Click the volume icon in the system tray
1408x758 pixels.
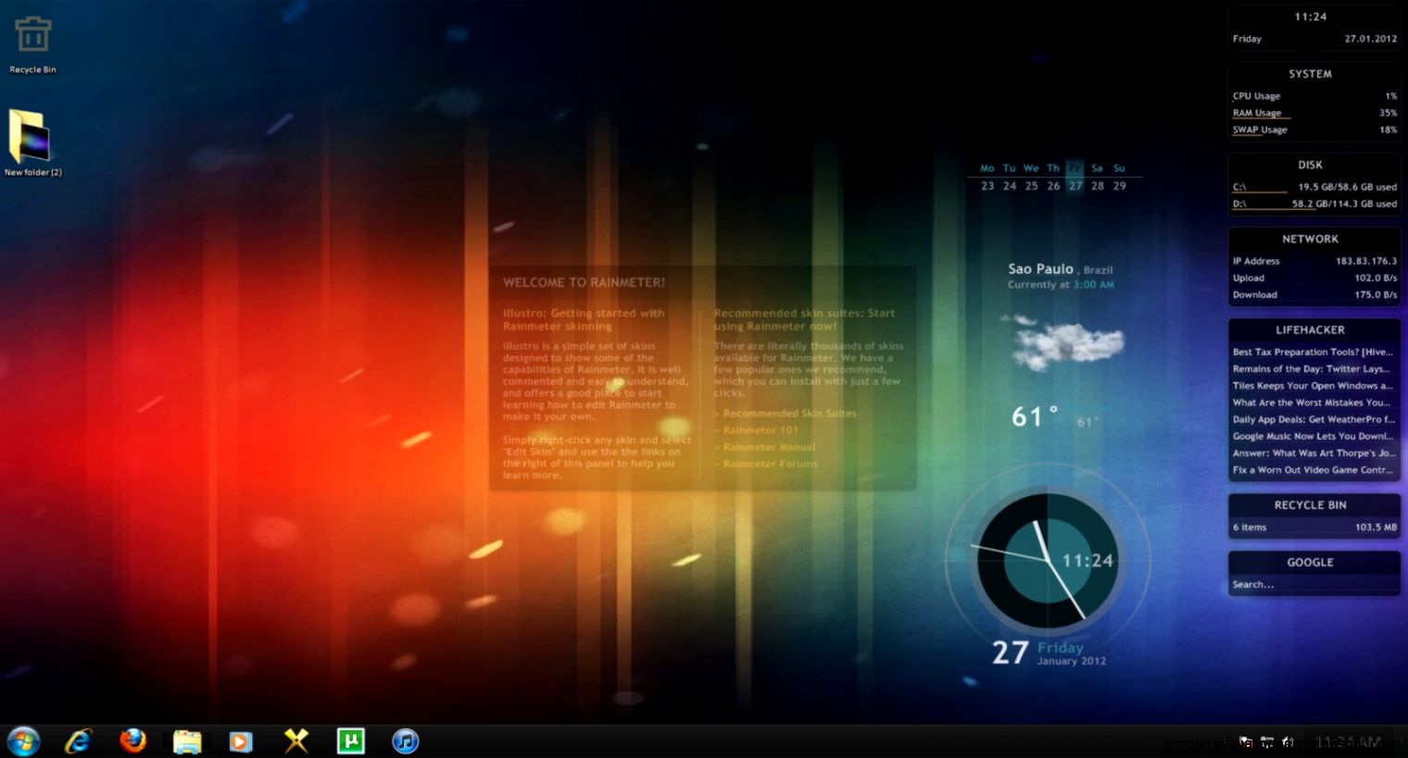point(1288,741)
